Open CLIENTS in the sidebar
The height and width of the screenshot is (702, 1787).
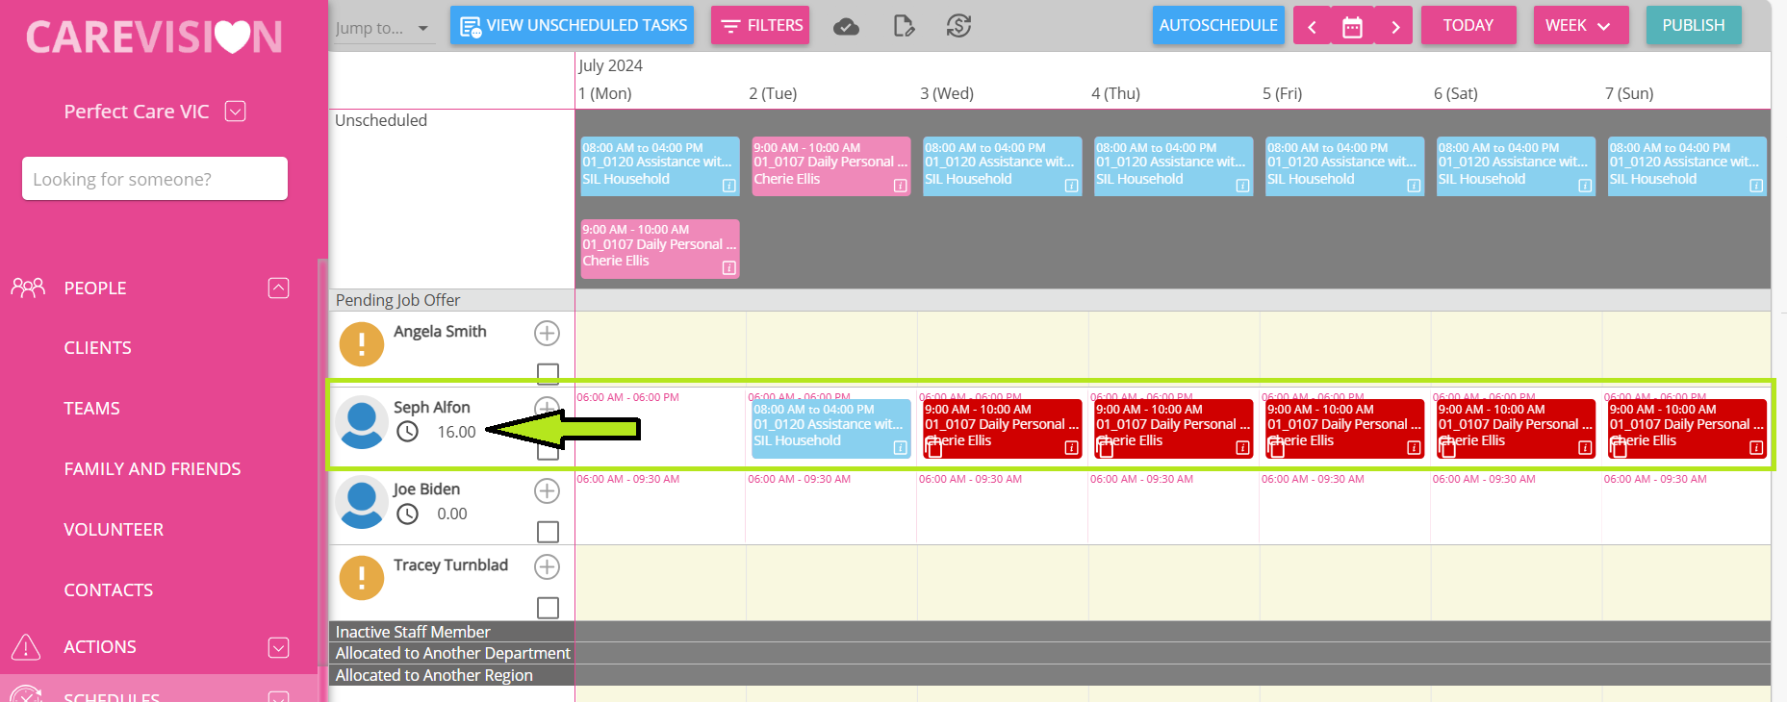point(98,348)
